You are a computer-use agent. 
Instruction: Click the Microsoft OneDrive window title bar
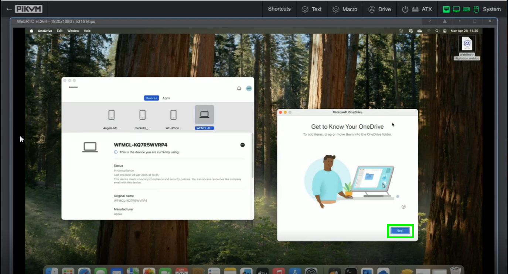click(x=347, y=112)
